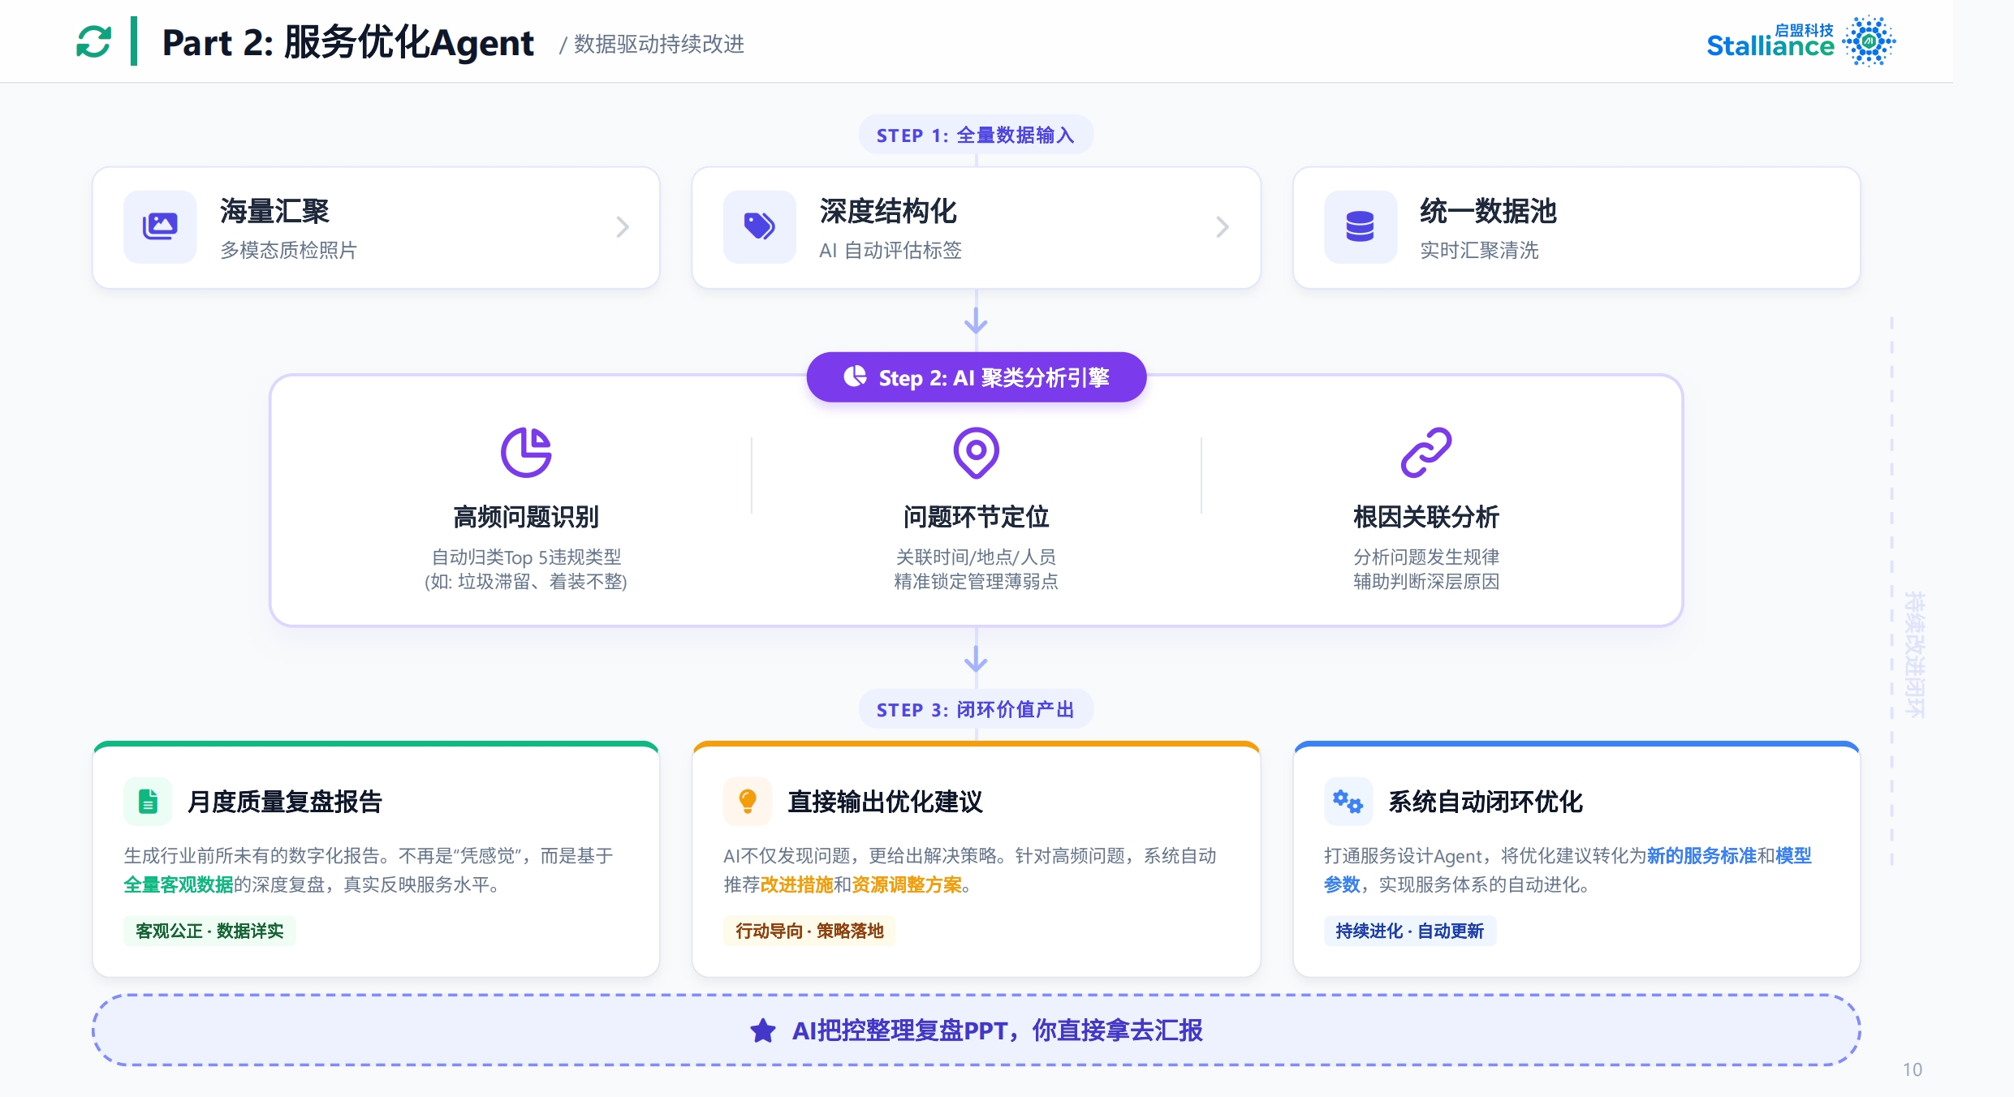Click the pie chart icon above 高频问题识别

[526, 452]
